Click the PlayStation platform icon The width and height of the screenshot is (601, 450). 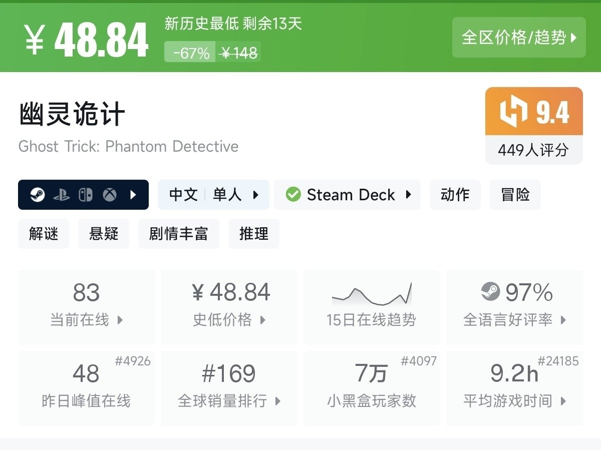[62, 195]
